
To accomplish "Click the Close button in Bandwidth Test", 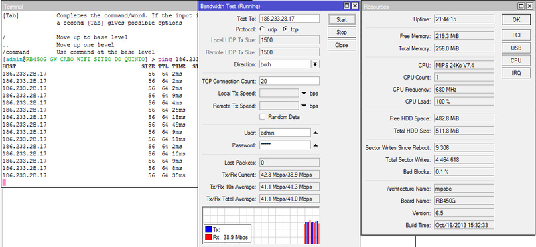I will [342, 45].
